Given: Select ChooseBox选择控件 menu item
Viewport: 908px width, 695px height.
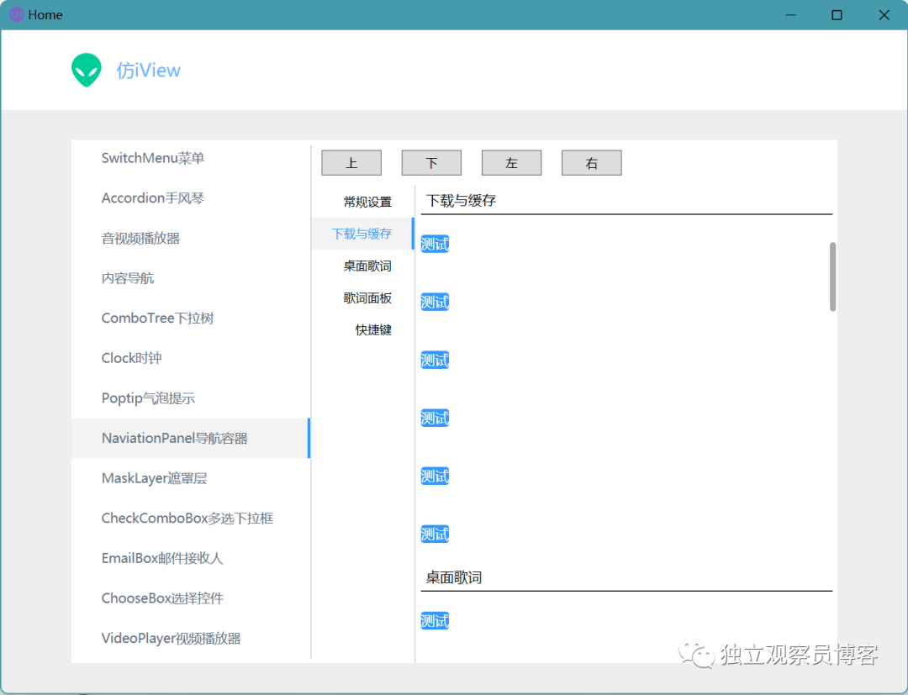Looking at the screenshot, I should tap(191, 598).
